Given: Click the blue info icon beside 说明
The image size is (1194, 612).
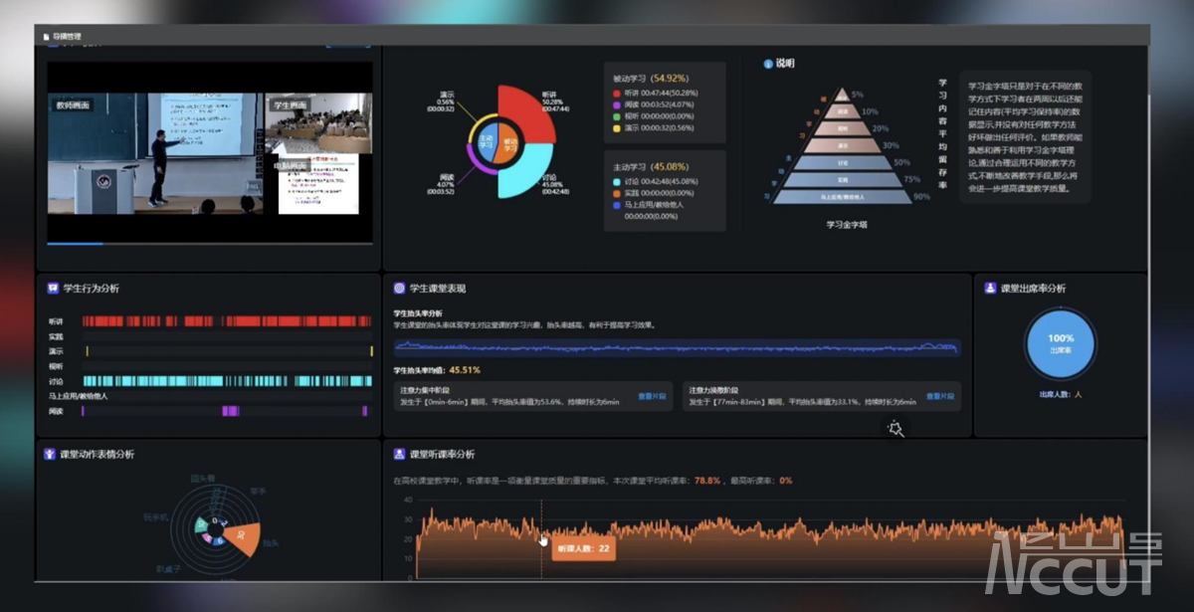Looking at the screenshot, I should coord(768,64).
